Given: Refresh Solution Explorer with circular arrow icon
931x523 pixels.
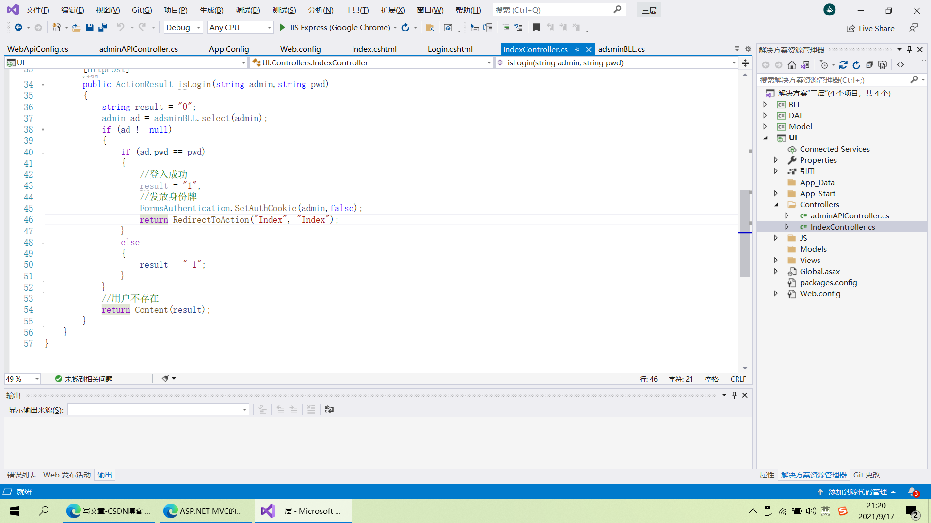Looking at the screenshot, I should 856,65.
